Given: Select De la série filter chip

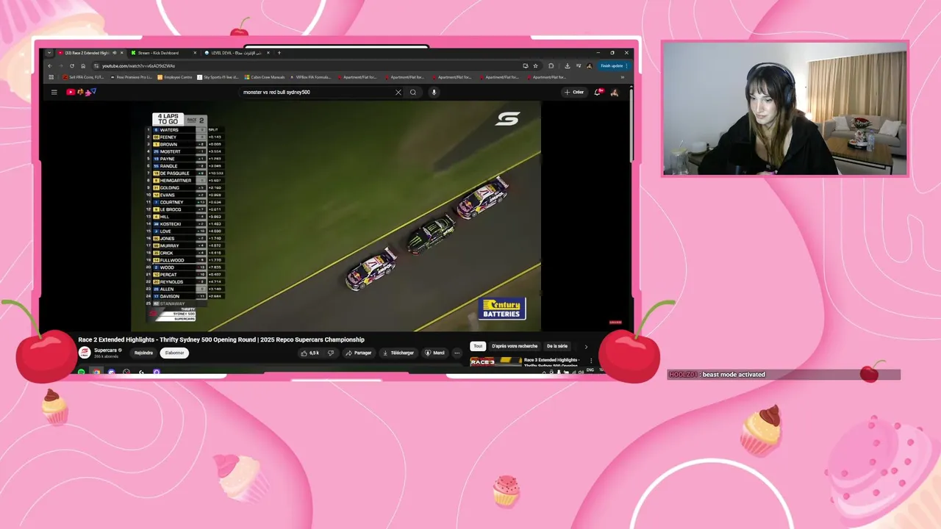Looking at the screenshot, I should (557, 346).
